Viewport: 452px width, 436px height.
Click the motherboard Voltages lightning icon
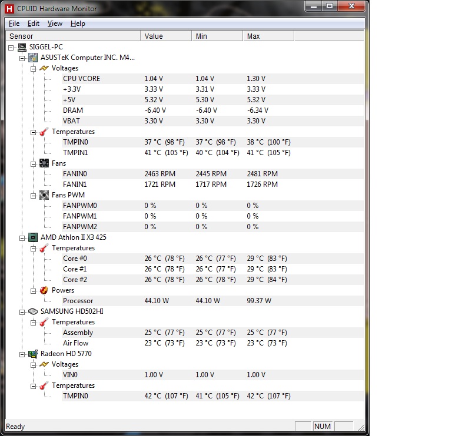point(44,68)
